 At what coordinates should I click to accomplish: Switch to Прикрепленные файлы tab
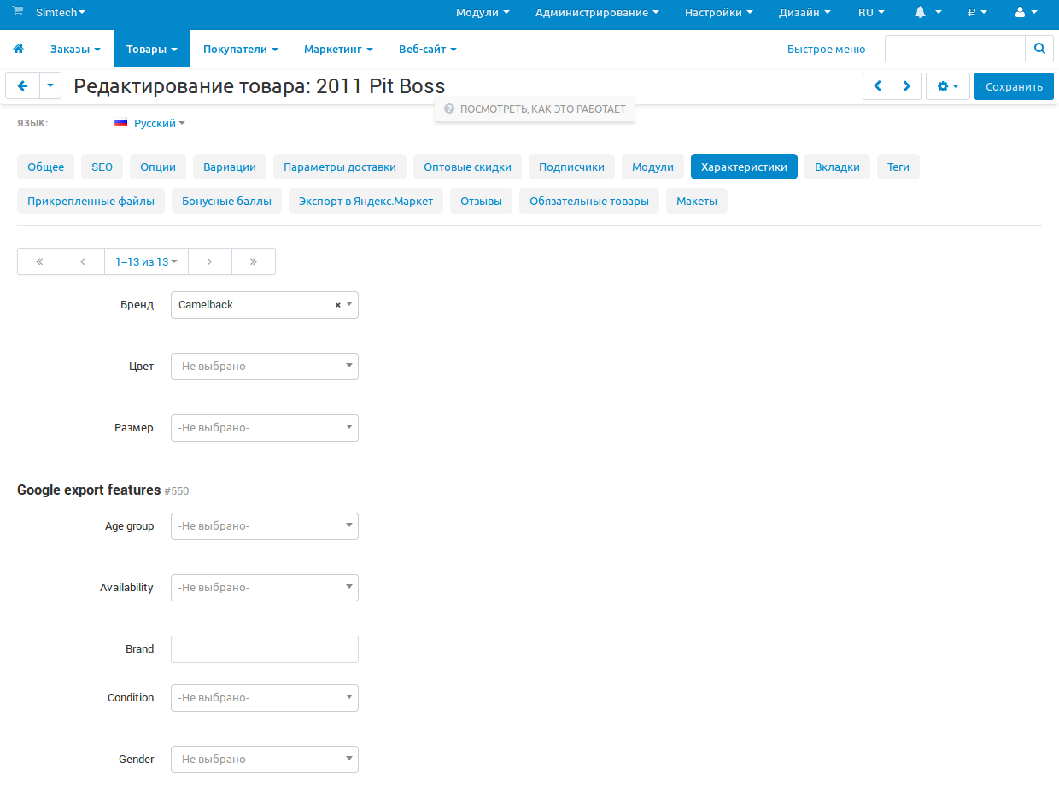pos(91,202)
